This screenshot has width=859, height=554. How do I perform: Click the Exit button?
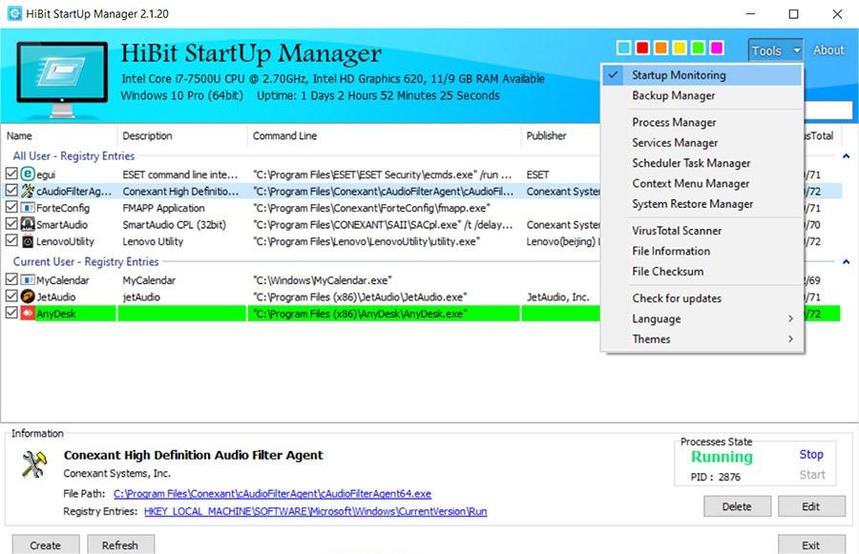(810, 545)
